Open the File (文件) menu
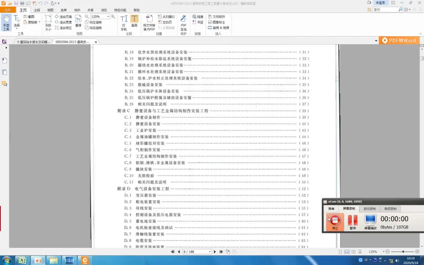This screenshot has height=265, width=424. [x=8, y=10]
